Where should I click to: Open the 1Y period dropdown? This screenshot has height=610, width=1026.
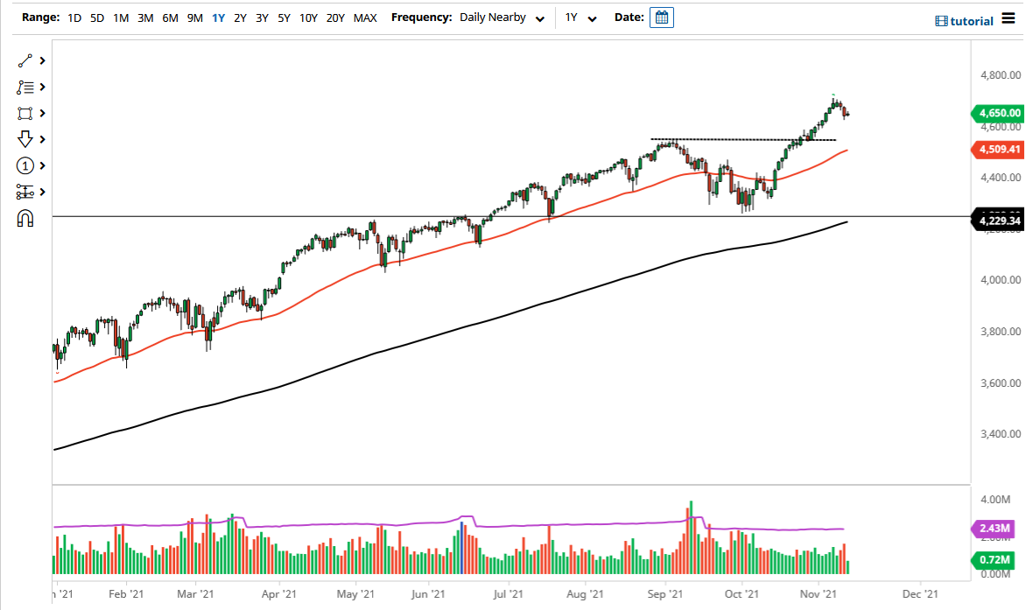(582, 17)
